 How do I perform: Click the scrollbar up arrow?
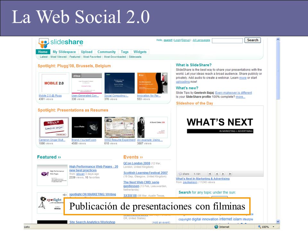pyautogui.click(x=278, y=39)
